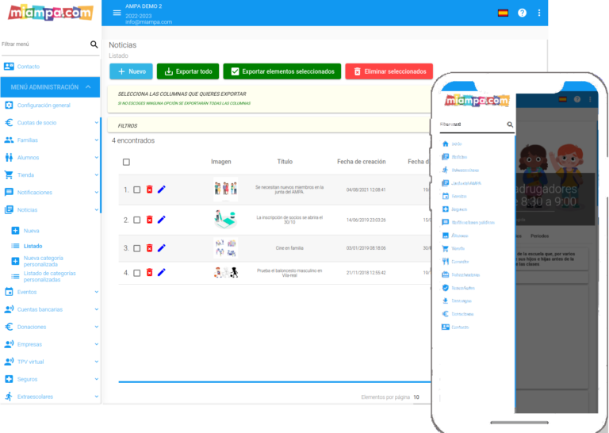Click the red Eliminar seleccionados button
This screenshot has width=609, height=433.
point(389,71)
